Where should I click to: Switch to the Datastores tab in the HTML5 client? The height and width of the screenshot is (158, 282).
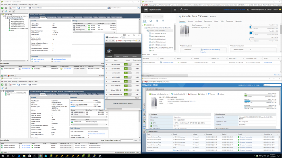point(229,21)
